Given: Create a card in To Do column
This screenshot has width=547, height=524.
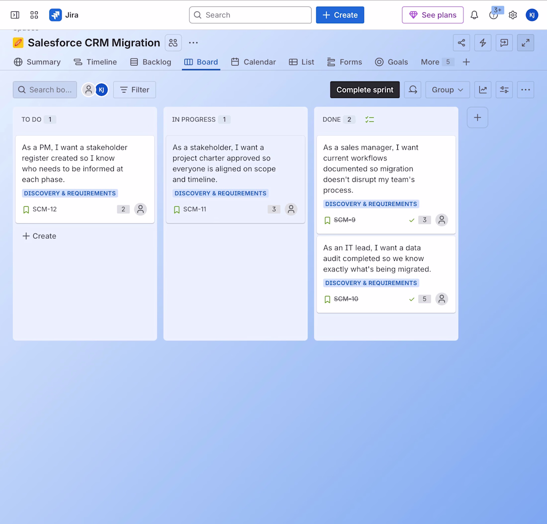Looking at the screenshot, I should [39, 236].
